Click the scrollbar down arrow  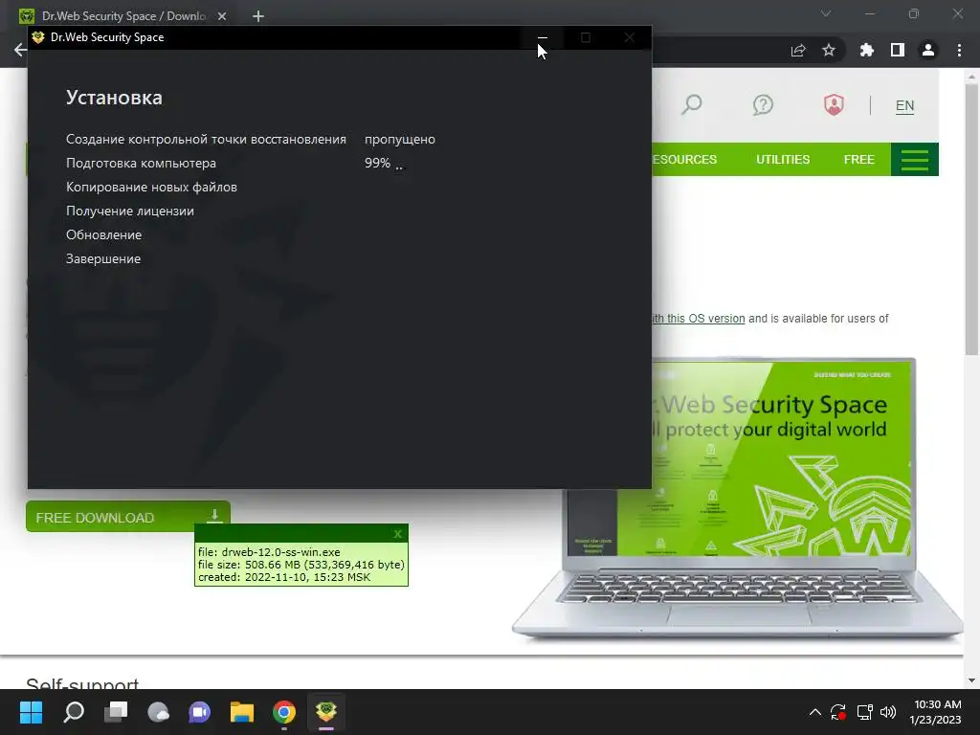pyautogui.click(x=971, y=680)
